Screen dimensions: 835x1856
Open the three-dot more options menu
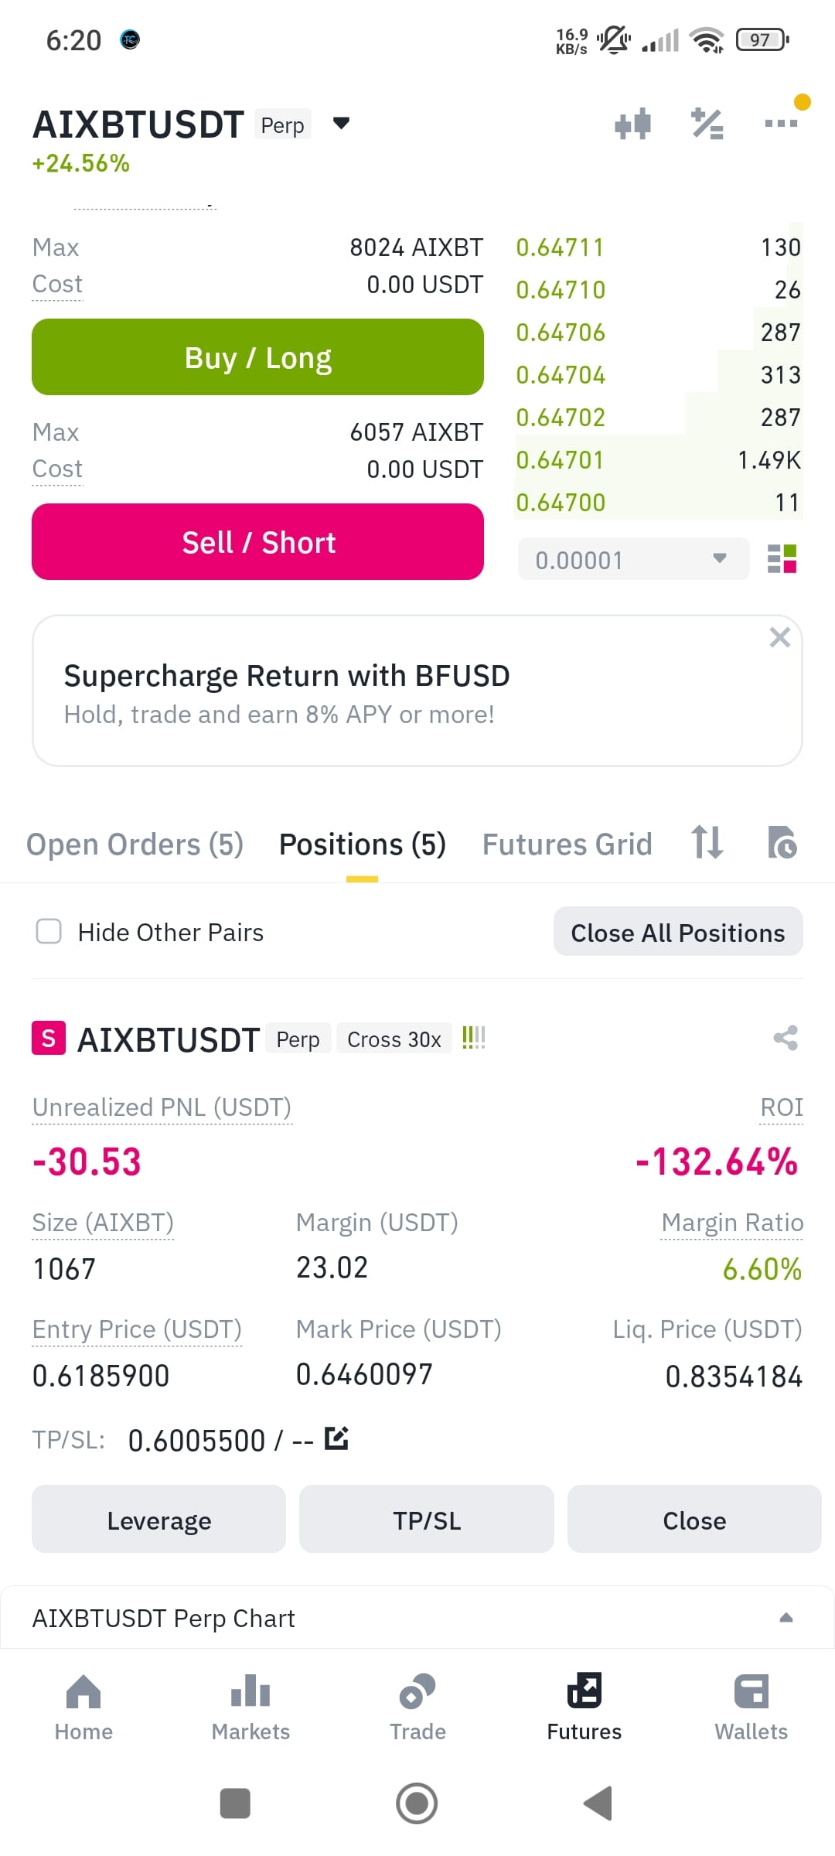[x=781, y=123]
